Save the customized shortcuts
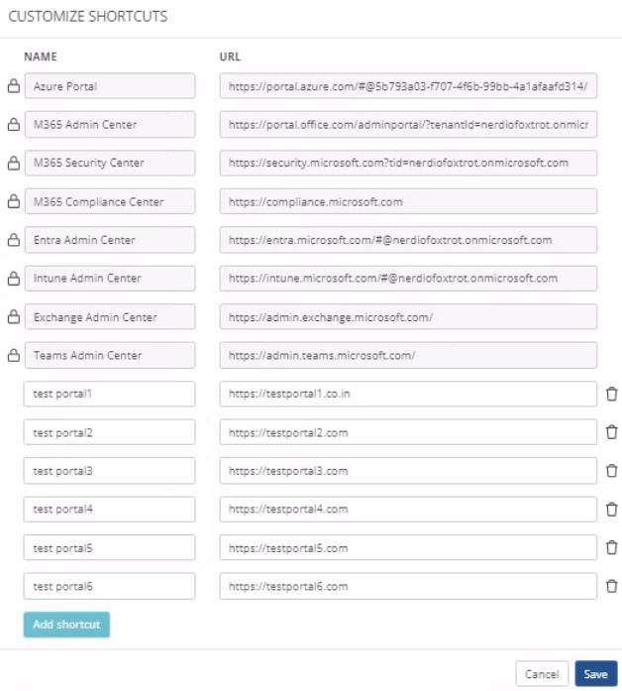The width and height of the screenshot is (622, 691). [x=595, y=674]
